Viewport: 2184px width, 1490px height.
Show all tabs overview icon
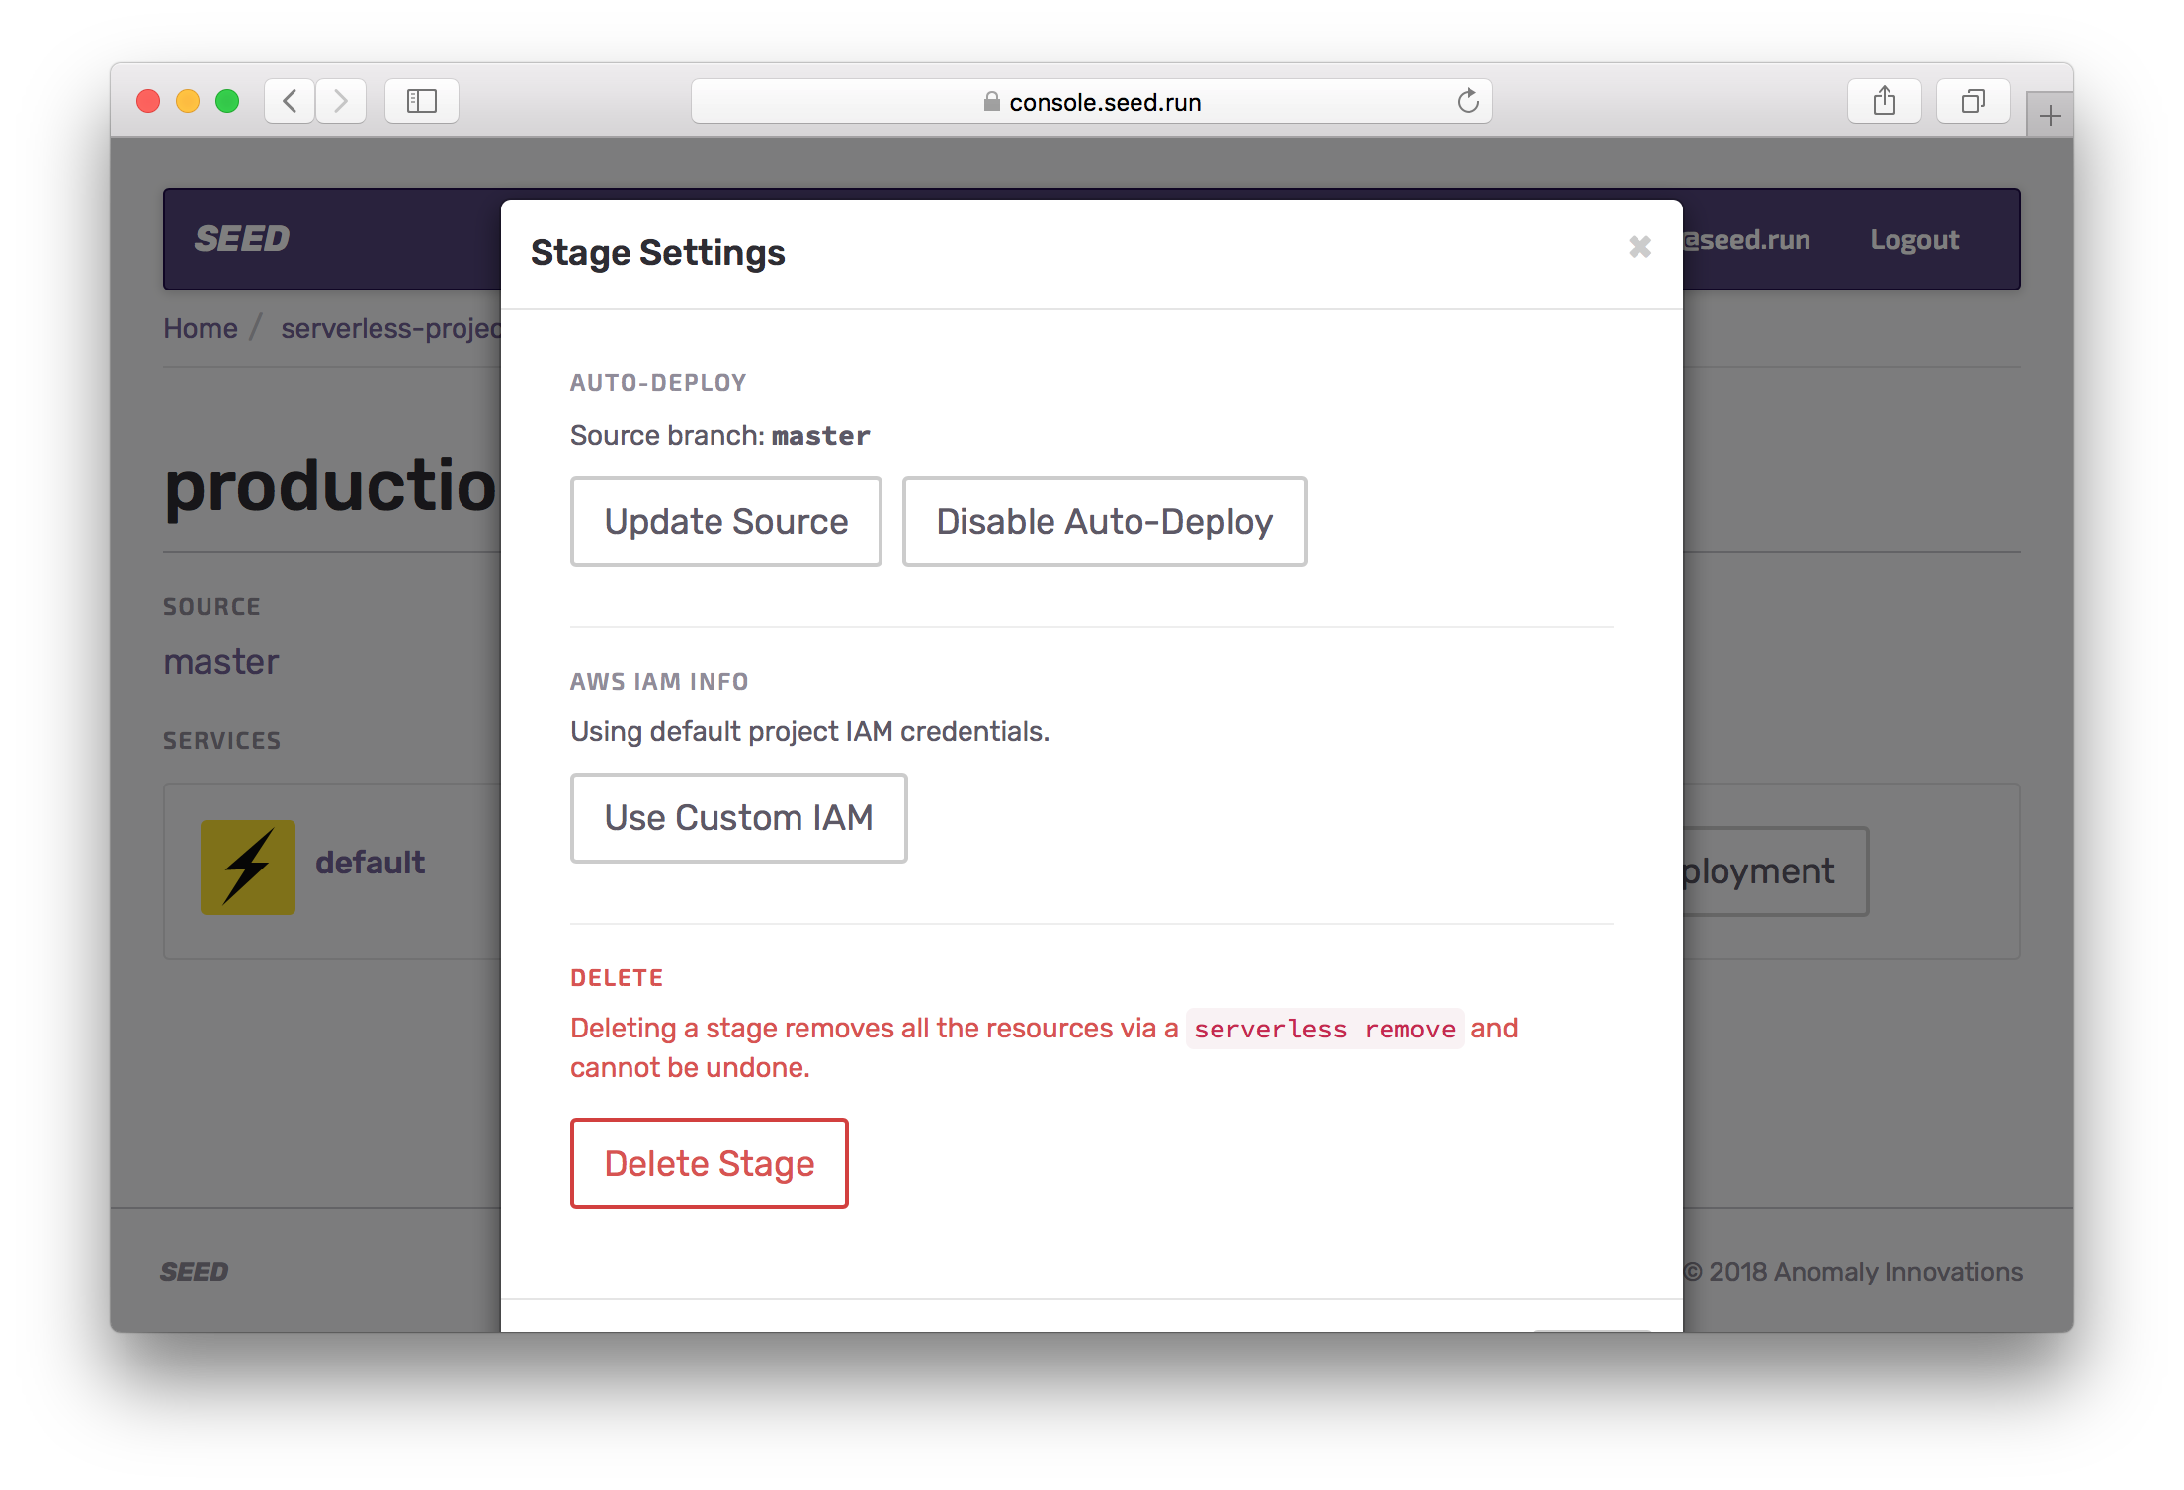1973,101
